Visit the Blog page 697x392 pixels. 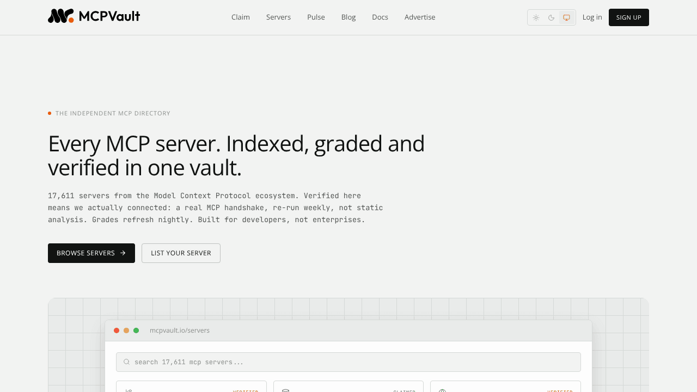[348, 17]
